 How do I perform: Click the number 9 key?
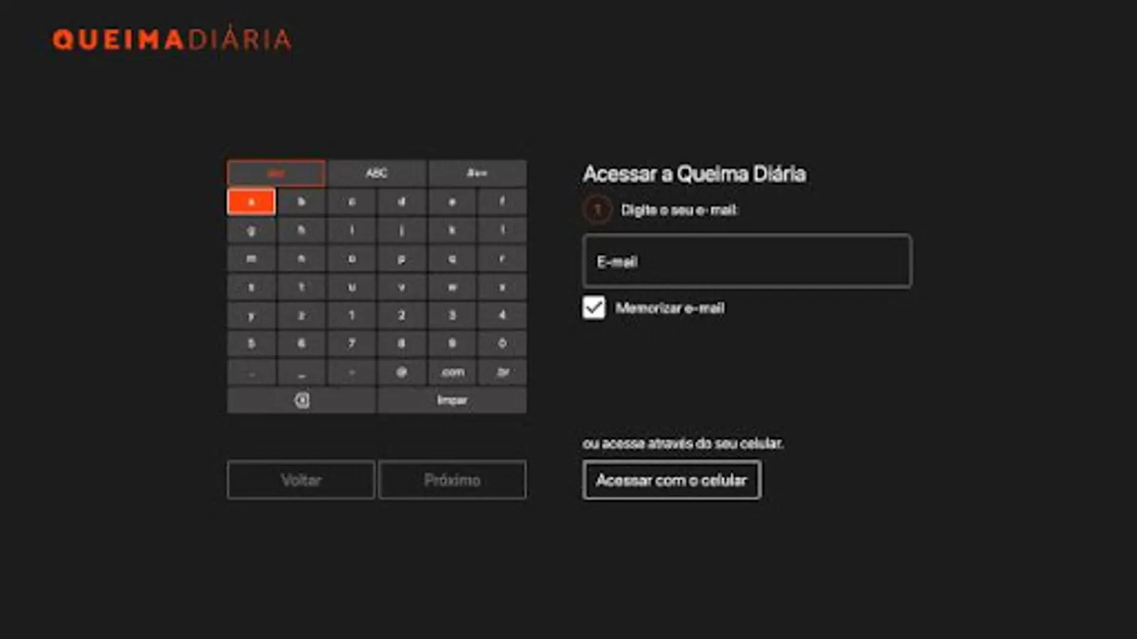coord(452,344)
